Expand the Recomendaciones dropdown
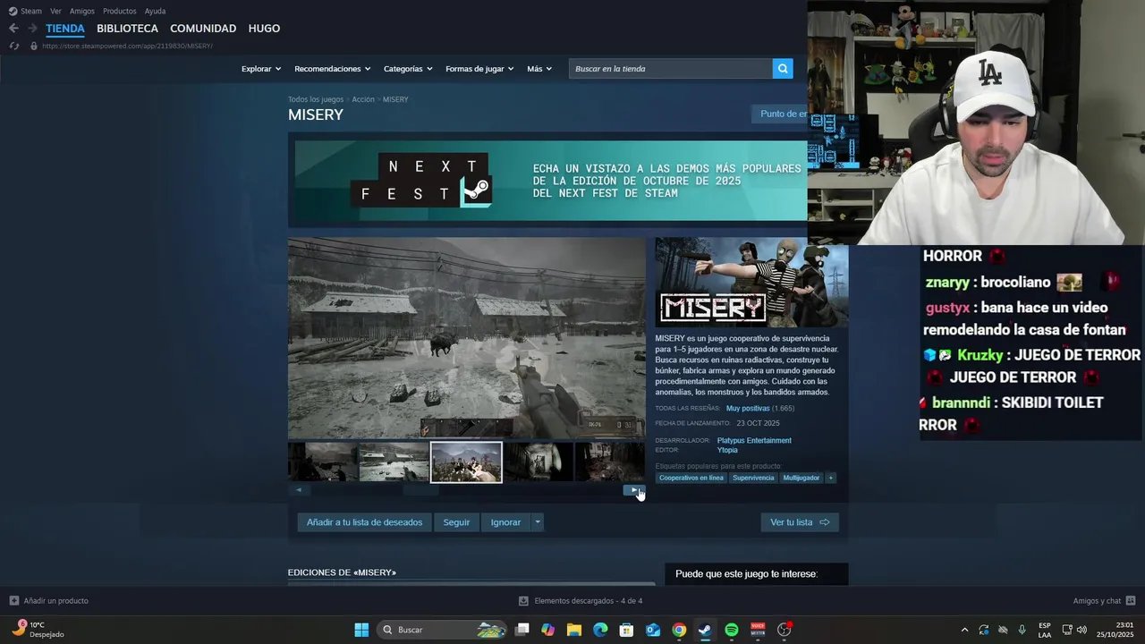The width and height of the screenshot is (1145, 644). click(332, 69)
